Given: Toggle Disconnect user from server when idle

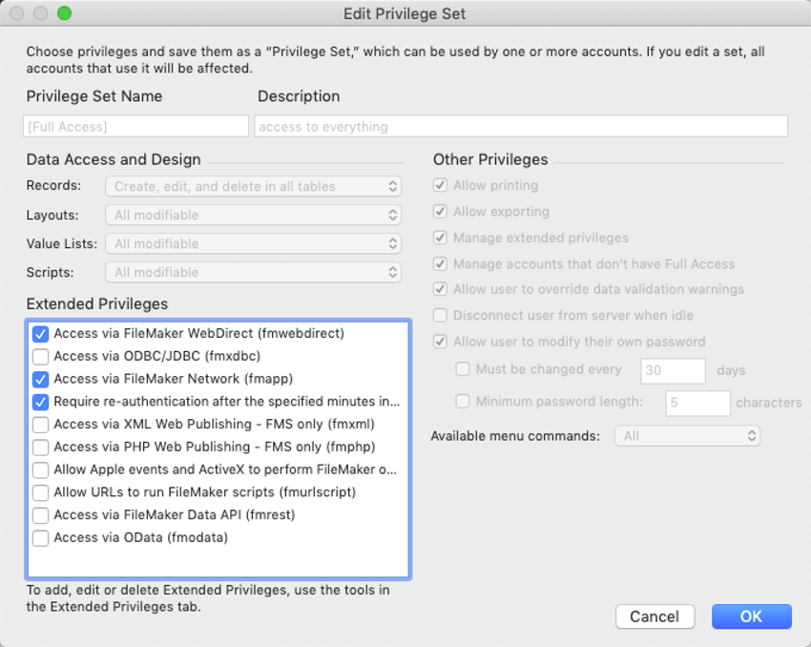Looking at the screenshot, I should point(440,316).
